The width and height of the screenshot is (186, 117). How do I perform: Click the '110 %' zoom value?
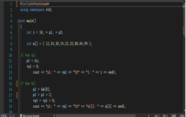tap(4, 116)
